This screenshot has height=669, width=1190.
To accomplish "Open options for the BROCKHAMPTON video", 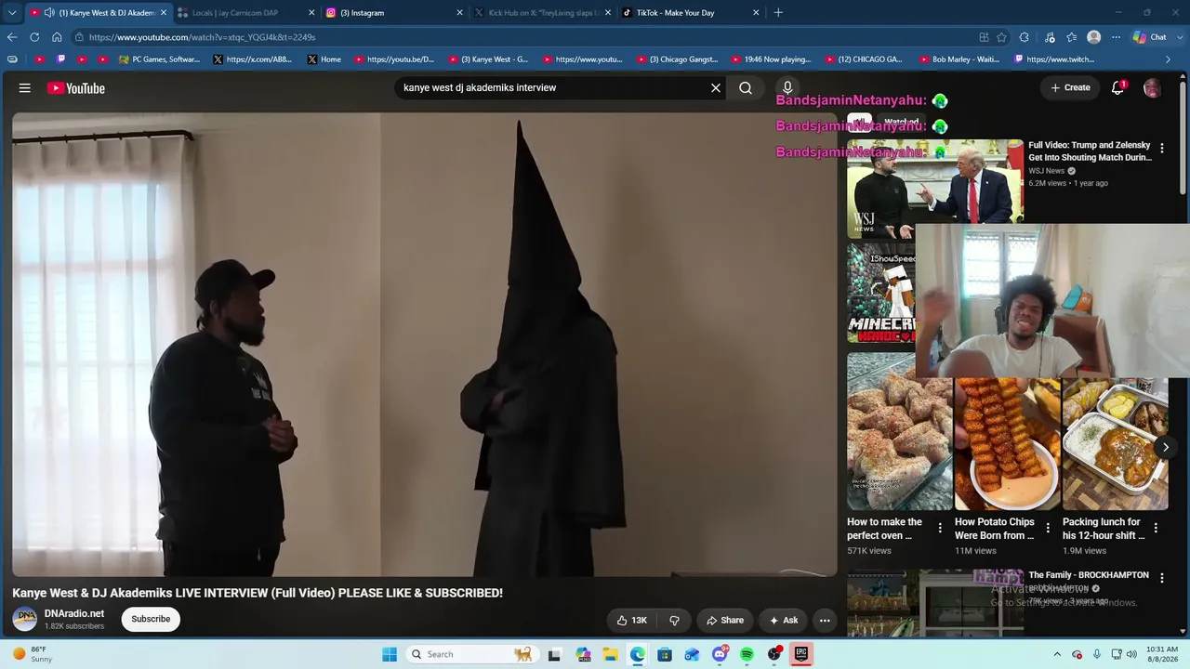I will point(1161,579).
